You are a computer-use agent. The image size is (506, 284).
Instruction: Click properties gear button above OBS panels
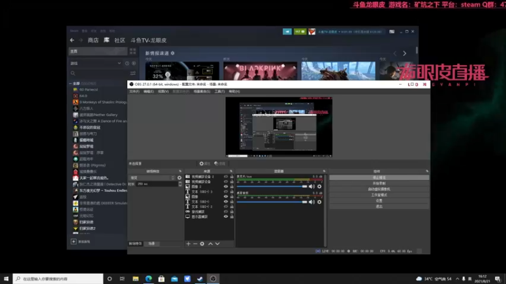click(x=204, y=163)
